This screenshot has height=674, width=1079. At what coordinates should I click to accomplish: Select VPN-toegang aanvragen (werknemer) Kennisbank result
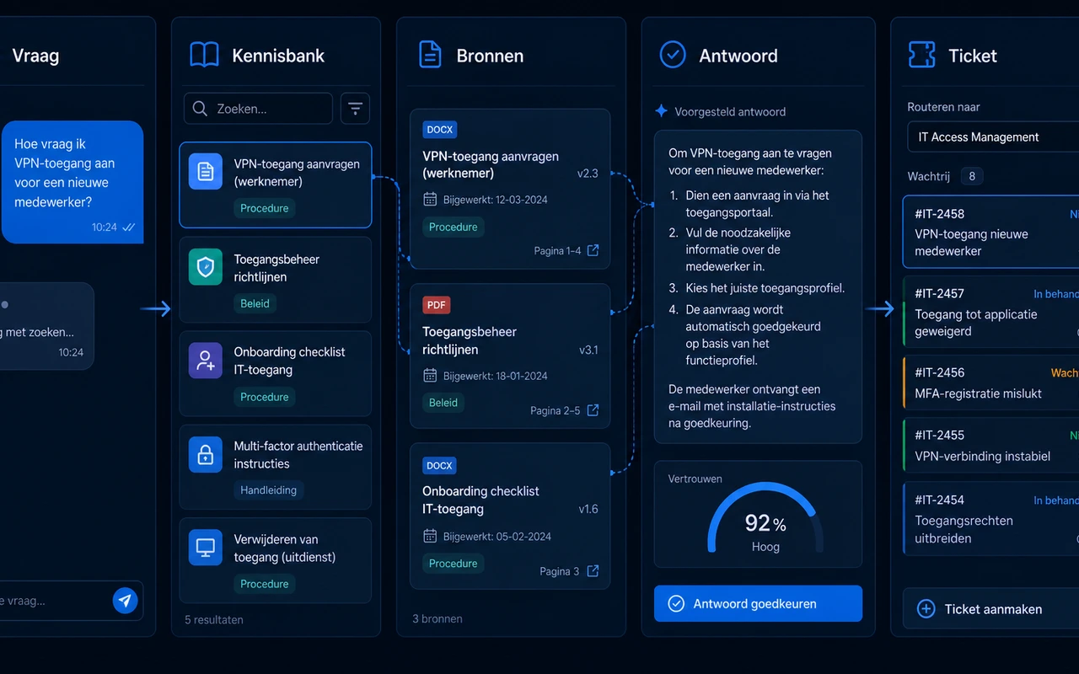point(275,185)
